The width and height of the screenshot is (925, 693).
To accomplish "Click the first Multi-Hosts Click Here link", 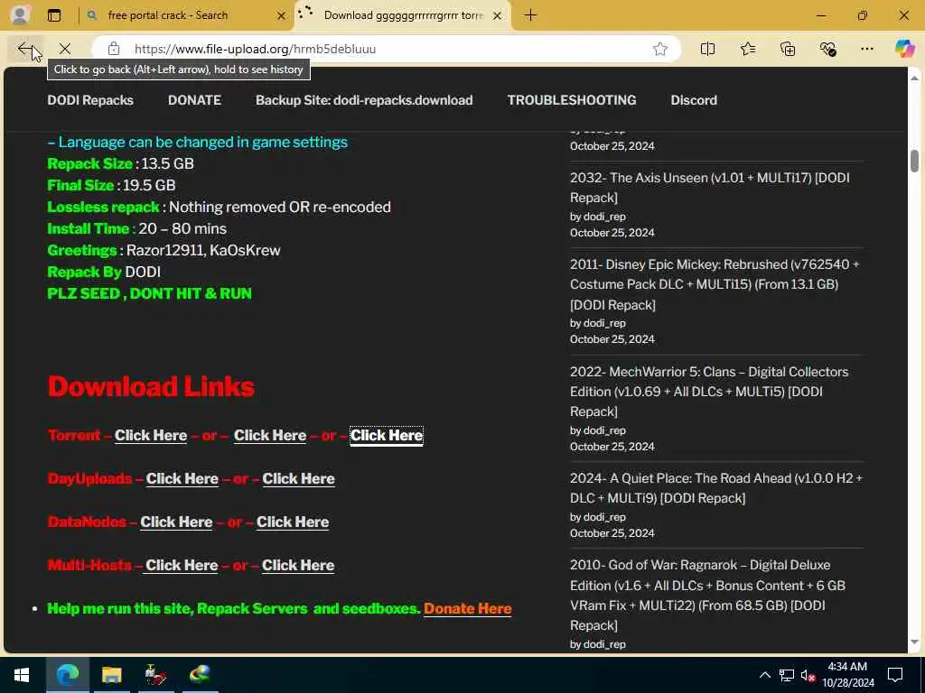I will coord(182,566).
